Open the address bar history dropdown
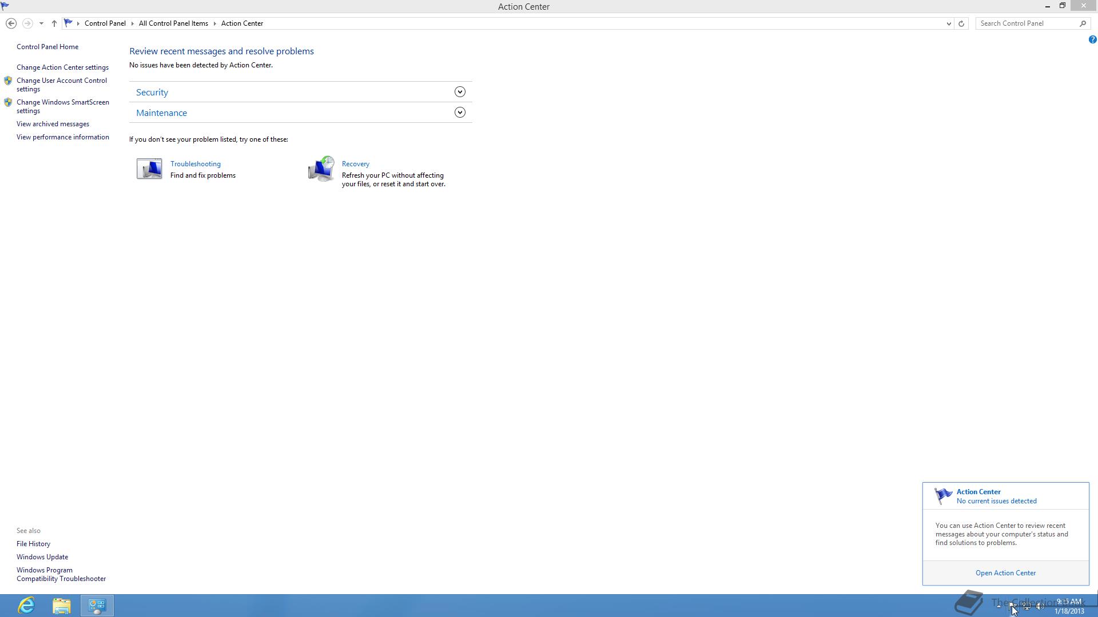1098x617 pixels. point(949,23)
